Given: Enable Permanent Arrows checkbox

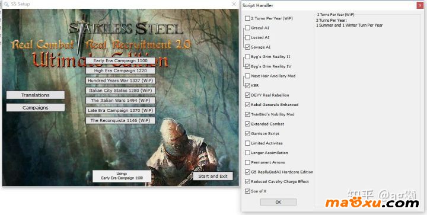Looking at the screenshot, I should [x=247, y=162].
